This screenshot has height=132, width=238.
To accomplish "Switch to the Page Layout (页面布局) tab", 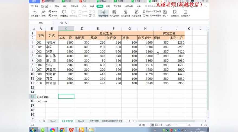I will click(74, 6).
